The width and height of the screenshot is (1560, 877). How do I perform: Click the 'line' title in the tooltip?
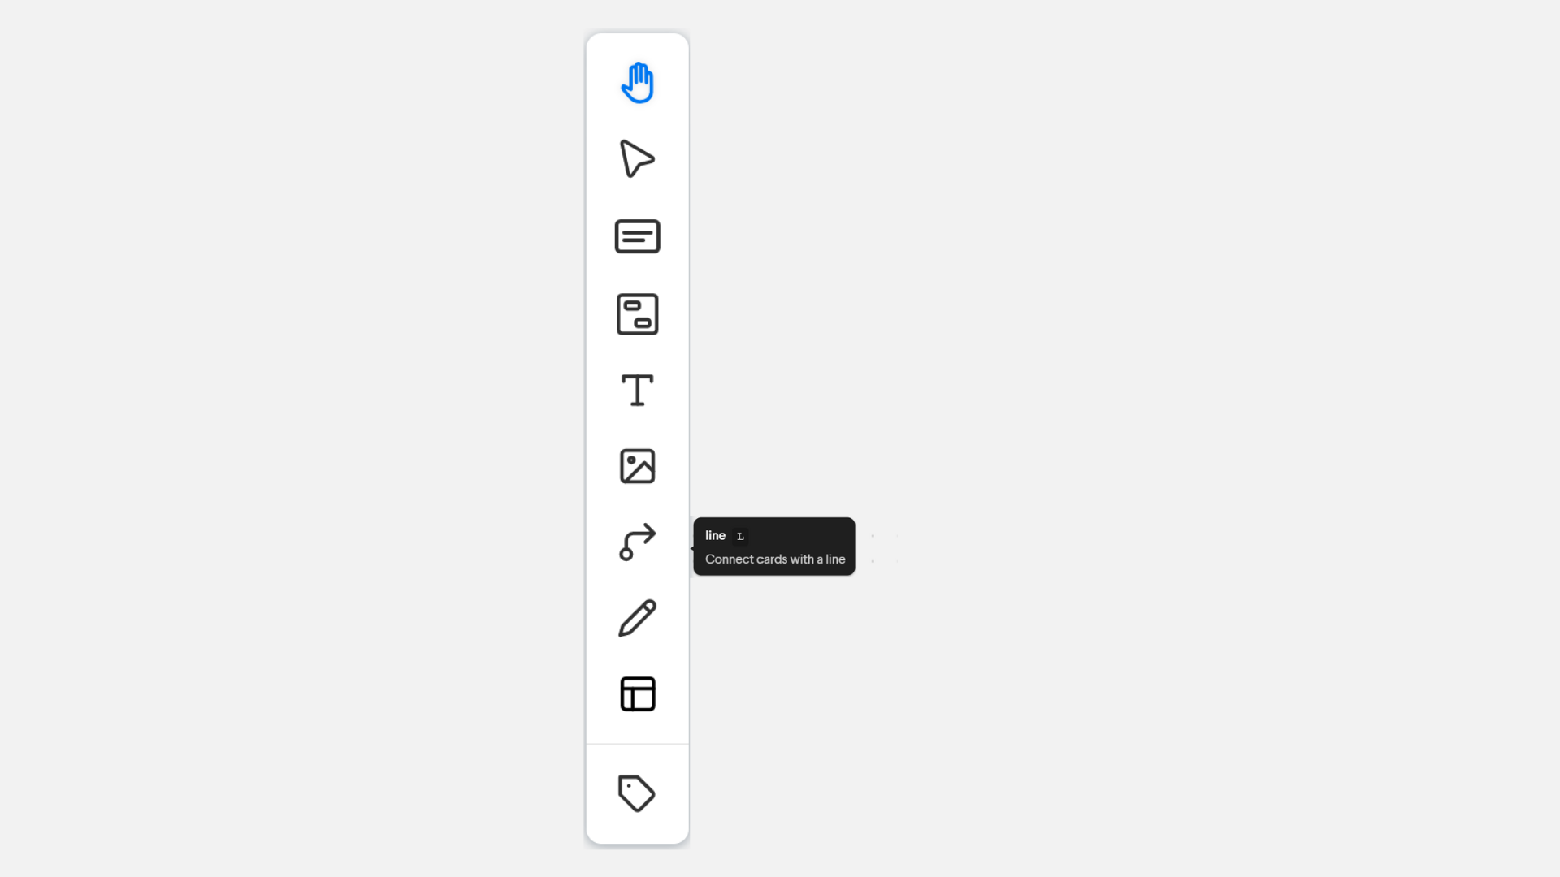click(715, 535)
